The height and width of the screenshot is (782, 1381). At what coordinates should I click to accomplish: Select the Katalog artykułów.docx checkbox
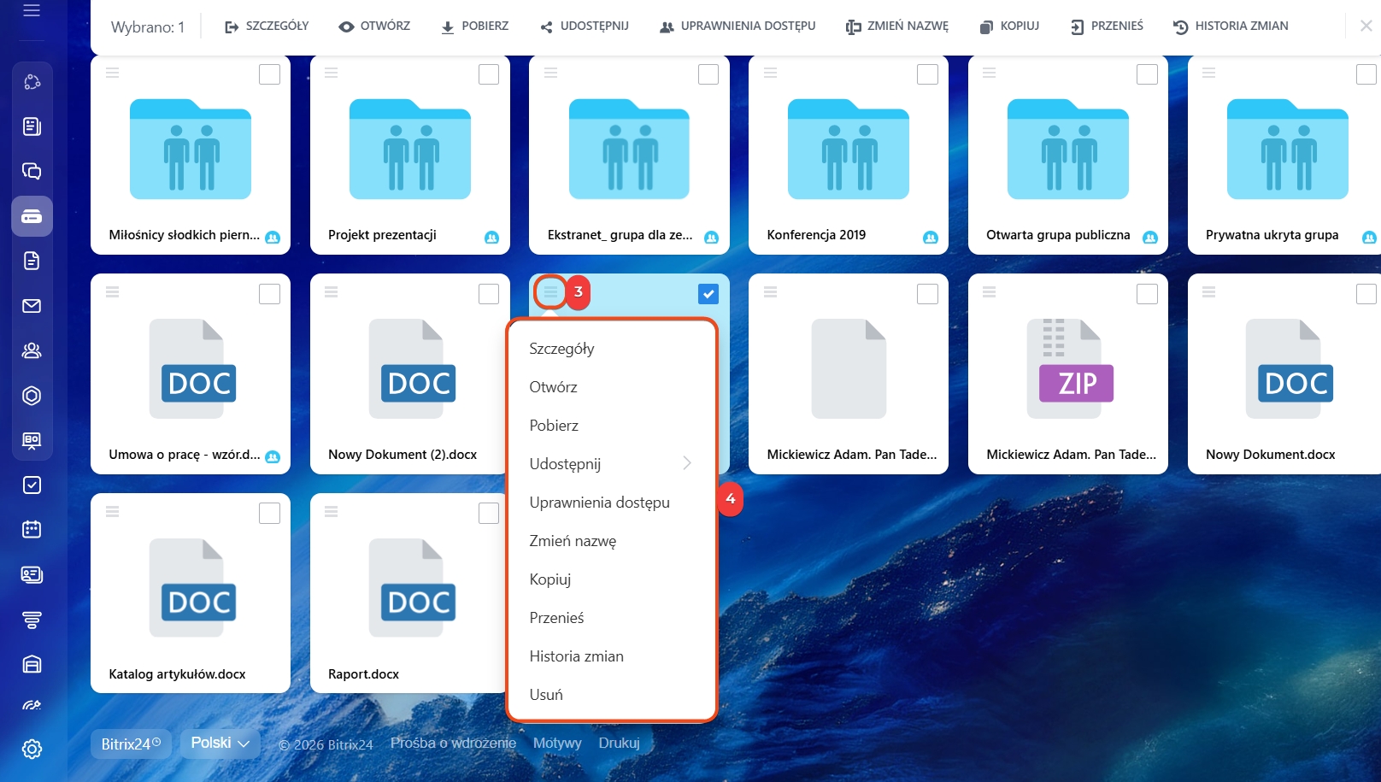pos(269,514)
